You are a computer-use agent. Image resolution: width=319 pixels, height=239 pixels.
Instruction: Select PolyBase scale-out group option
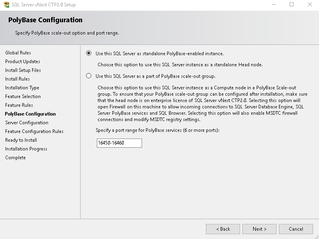tap(89, 76)
